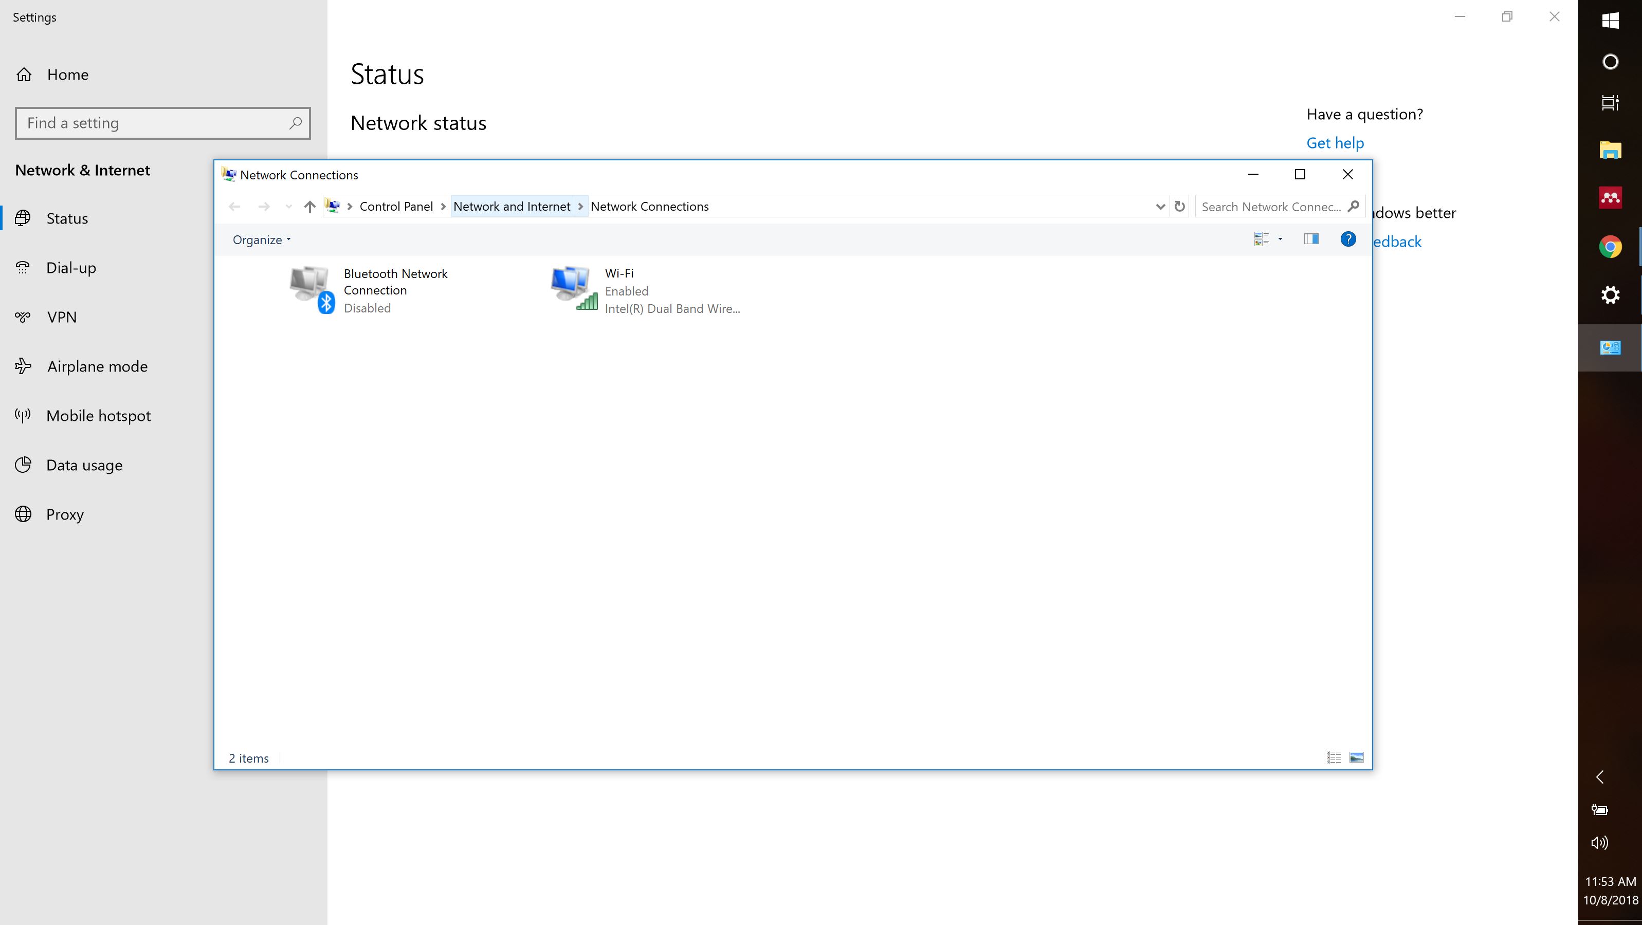1642x925 pixels.
Task: Open the Airplane mode settings page
Action: 97,366
